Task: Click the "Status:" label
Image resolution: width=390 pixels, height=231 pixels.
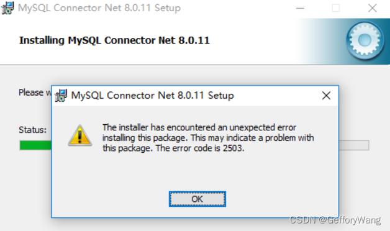Action: pos(32,130)
